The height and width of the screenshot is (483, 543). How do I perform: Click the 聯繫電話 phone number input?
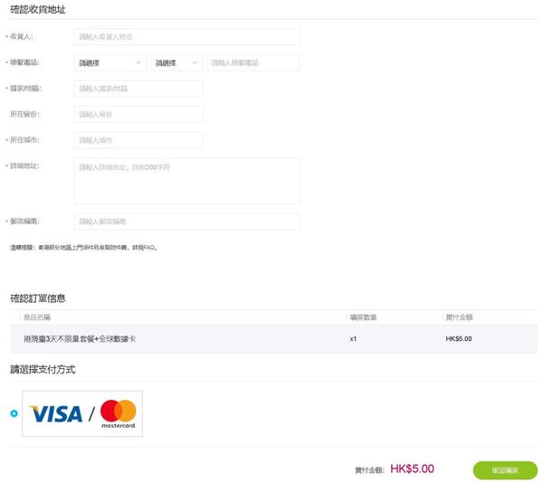click(x=252, y=62)
